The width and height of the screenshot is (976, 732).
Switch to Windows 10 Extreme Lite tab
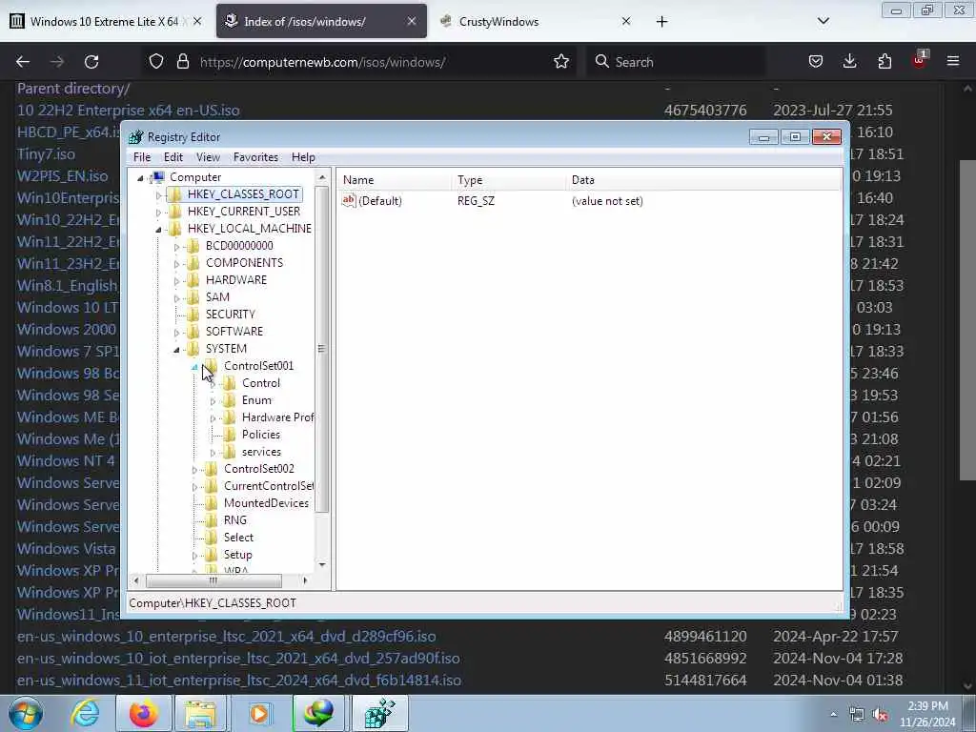coord(105,21)
